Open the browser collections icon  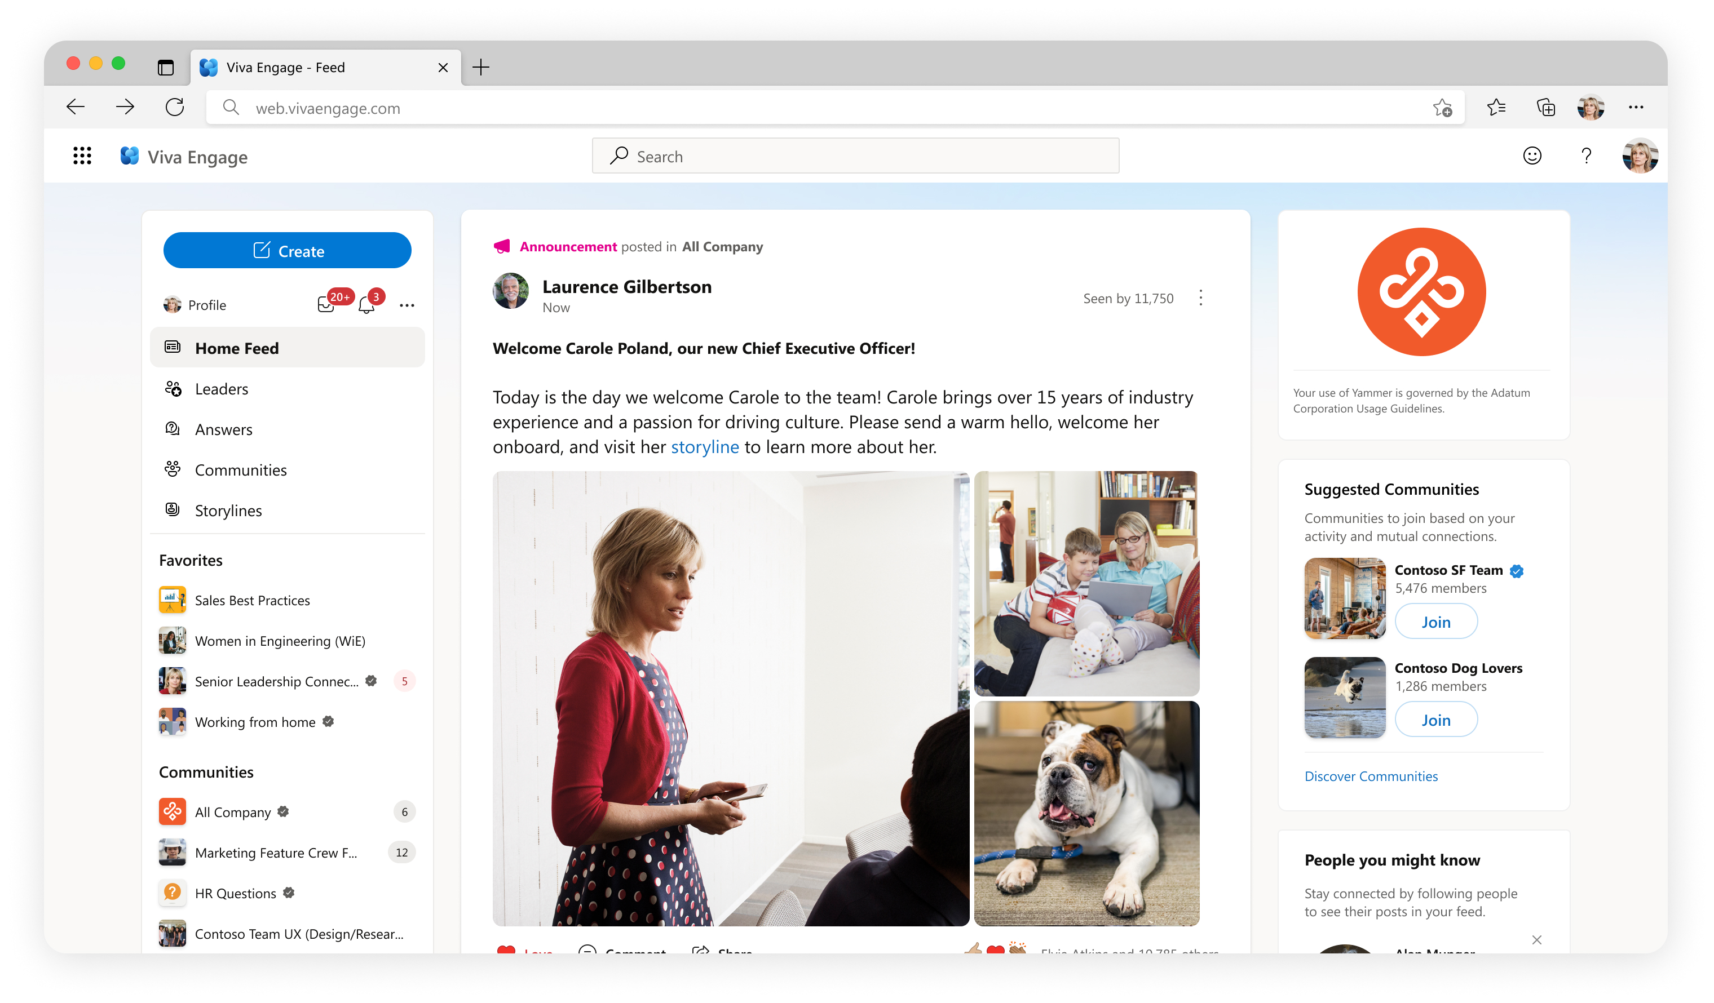tap(1545, 108)
